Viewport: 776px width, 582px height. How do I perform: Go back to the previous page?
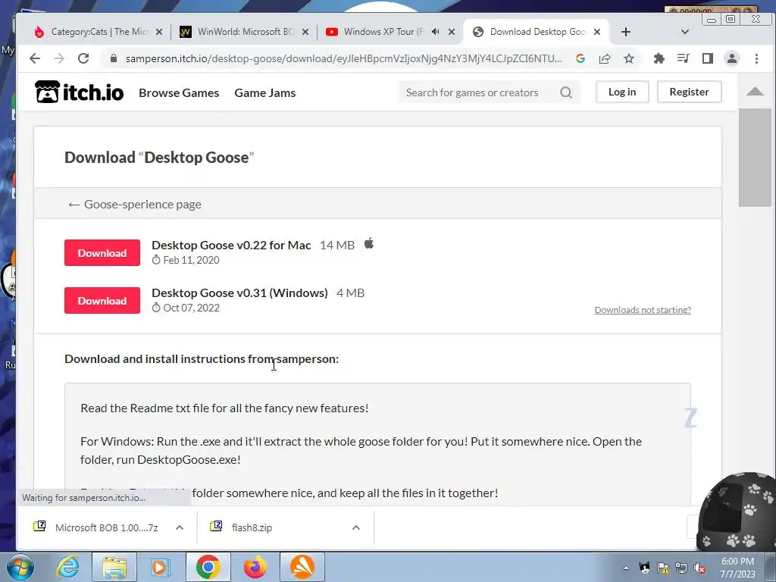point(35,58)
